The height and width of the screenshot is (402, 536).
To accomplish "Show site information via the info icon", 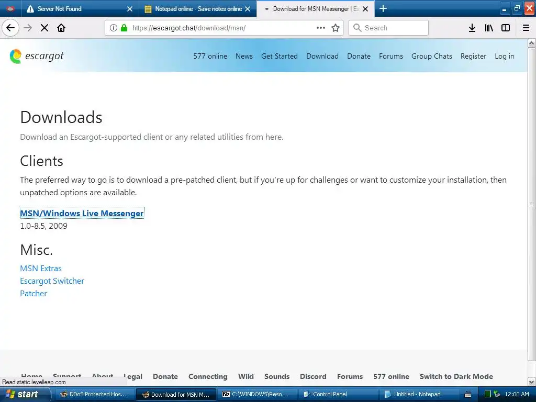I will point(114,28).
